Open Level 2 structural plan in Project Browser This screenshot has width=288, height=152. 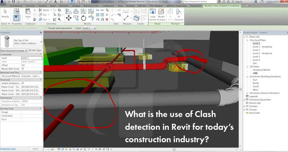click(x=256, y=50)
